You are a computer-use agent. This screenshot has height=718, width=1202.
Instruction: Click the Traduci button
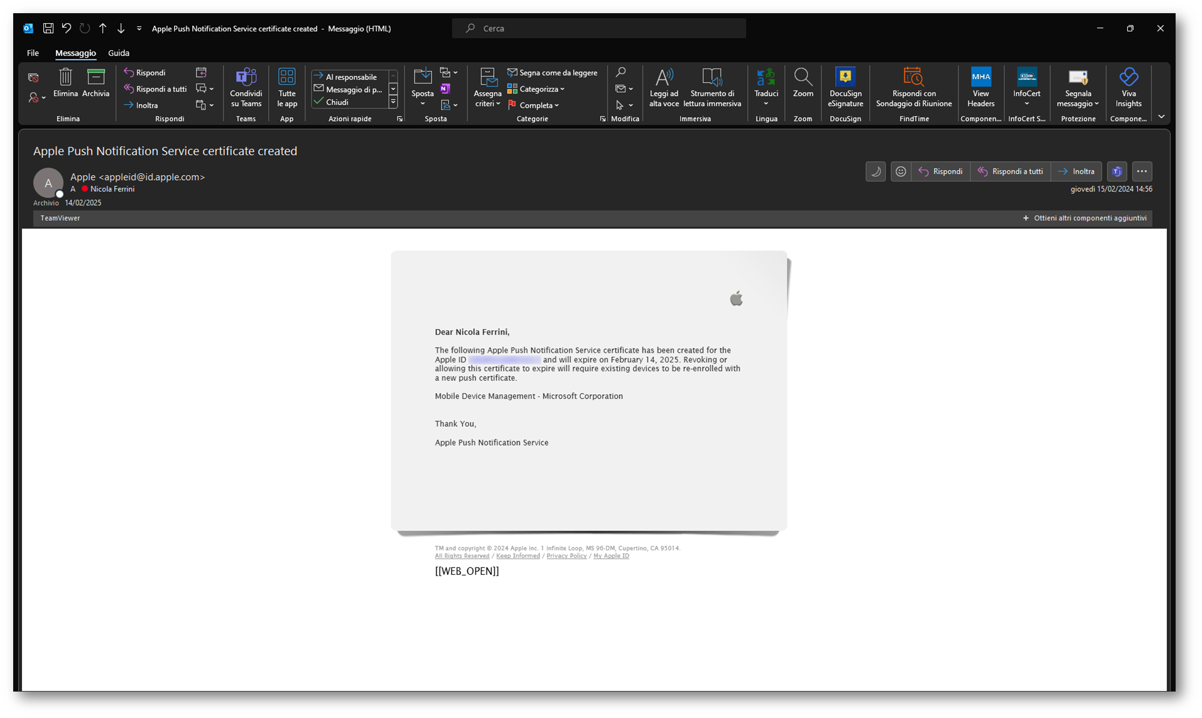766,88
